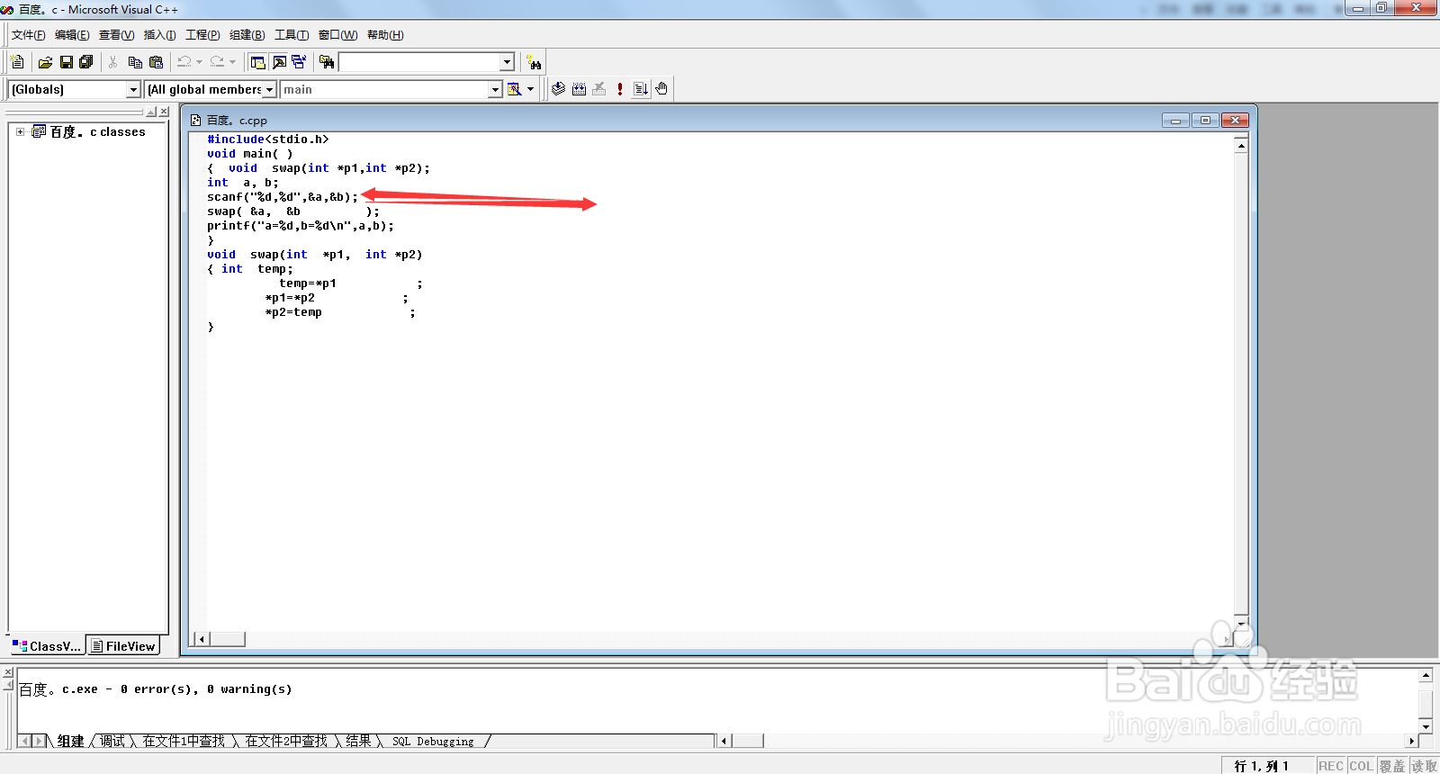Open the 窗口(W) menu
The width and height of the screenshot is (1440, 774).
click(x=337, y=35)
